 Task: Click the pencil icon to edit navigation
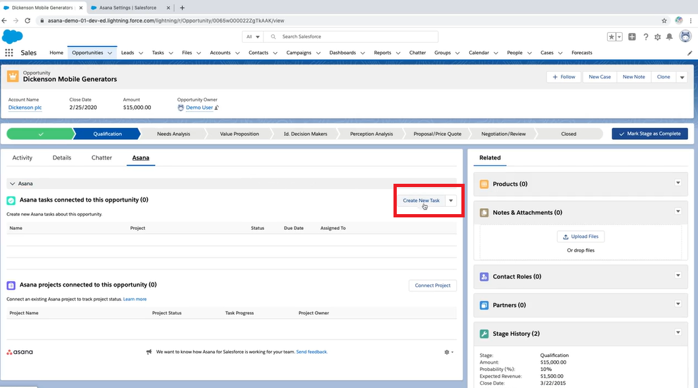(689, 53)
